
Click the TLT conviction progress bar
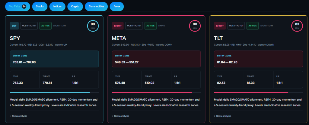pyautogui.click(x=258, y=92)
